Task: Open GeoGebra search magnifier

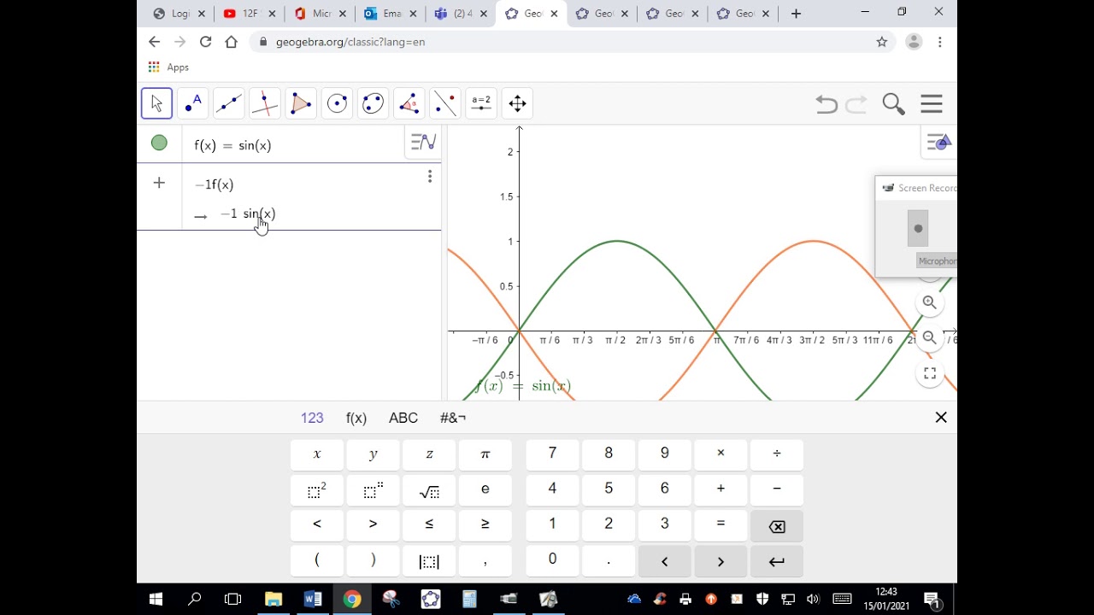Action: click(893, 104)
